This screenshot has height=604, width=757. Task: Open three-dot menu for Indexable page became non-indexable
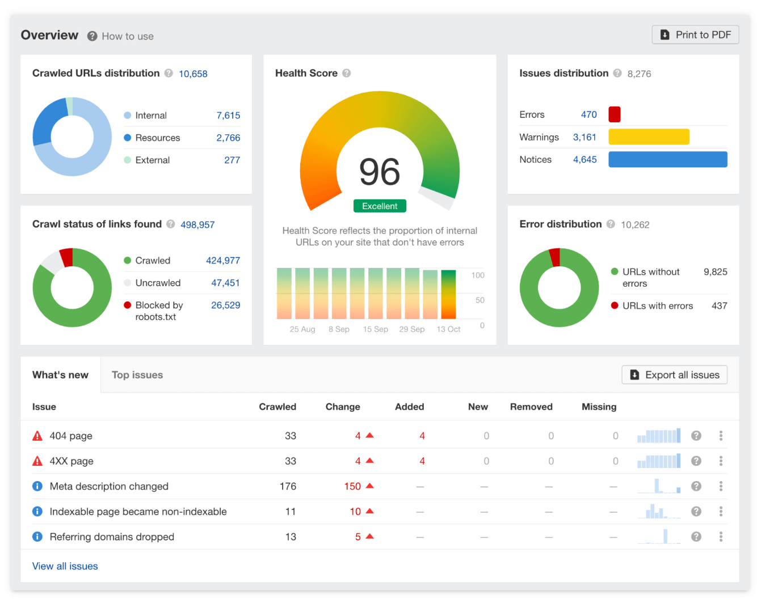point(721,512)
